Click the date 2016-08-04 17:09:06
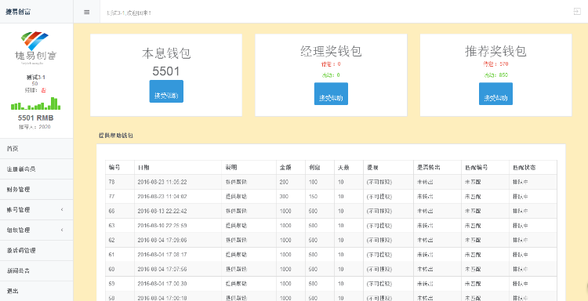This screenshot has height=301, width=588. pyautogui.click(x=162, y=240)
